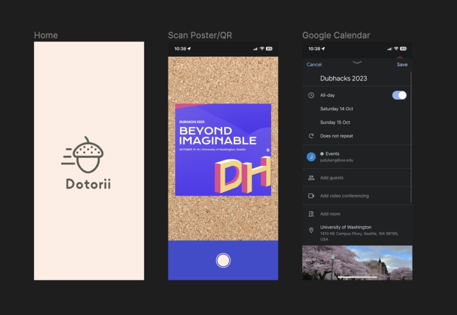The image size is (457, 315).
Task: Click Add room
Action: (x=330, y=214)
